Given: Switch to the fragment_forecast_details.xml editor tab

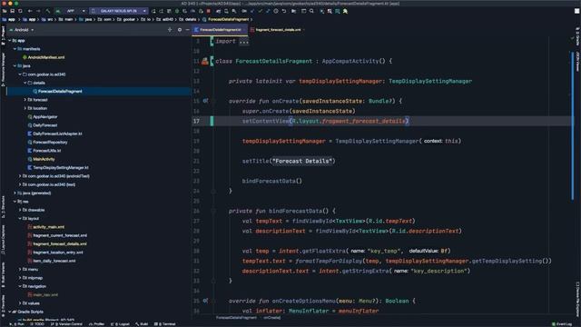Looking at the screenshot, I should tap(278, 30).
